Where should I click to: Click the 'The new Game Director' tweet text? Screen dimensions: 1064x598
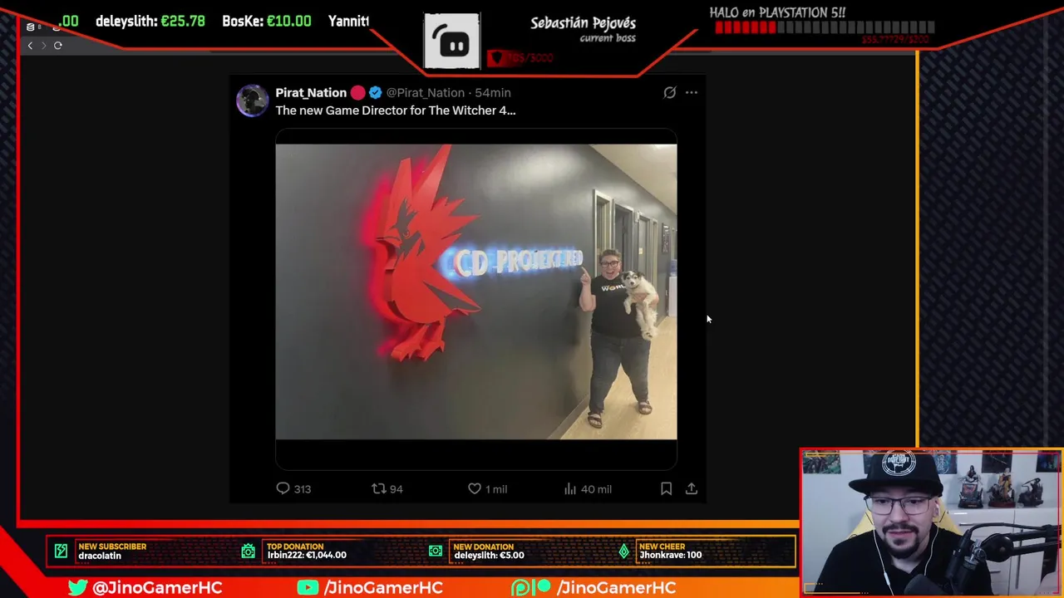click(x=396, y=110)
